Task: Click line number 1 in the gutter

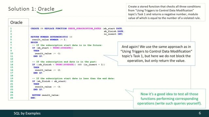Action: click(11, 29)
